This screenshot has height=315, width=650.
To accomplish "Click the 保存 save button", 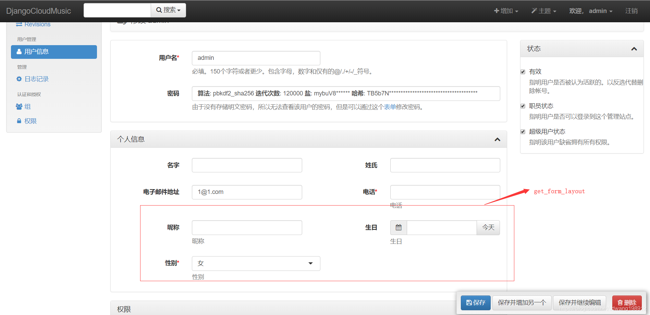I will pos(476,303).
